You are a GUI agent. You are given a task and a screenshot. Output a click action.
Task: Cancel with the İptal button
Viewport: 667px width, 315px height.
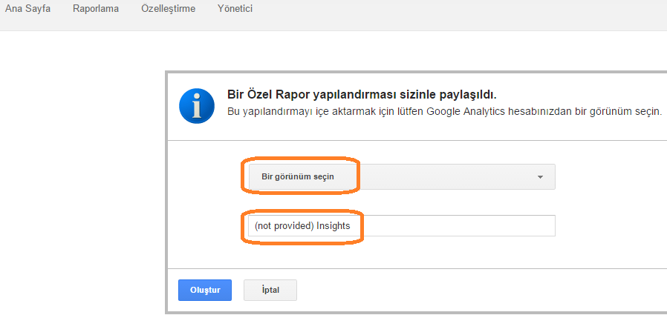tap(270, 290)
